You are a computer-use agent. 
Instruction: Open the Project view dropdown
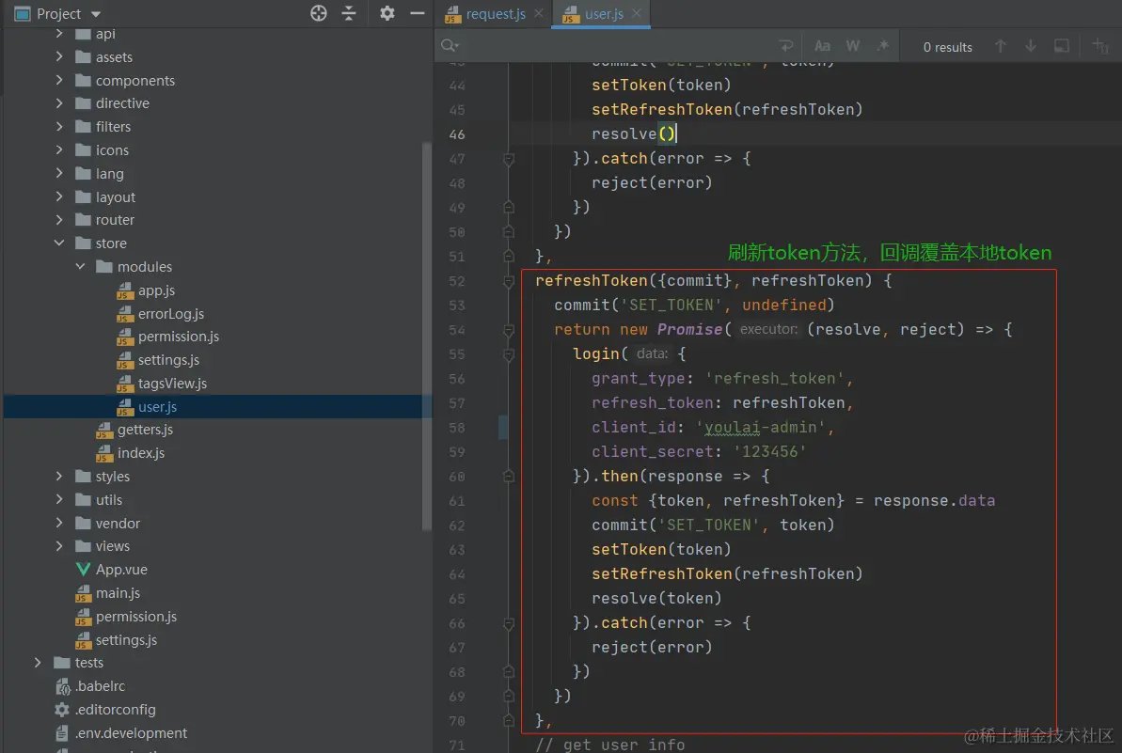click(96, 14)
